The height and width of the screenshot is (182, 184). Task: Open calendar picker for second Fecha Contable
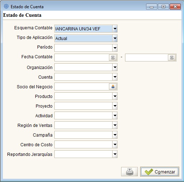tap(172, 58)
